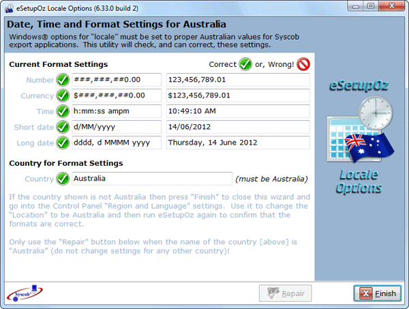Focus the Short date d/MM/yyyy field

116,127
